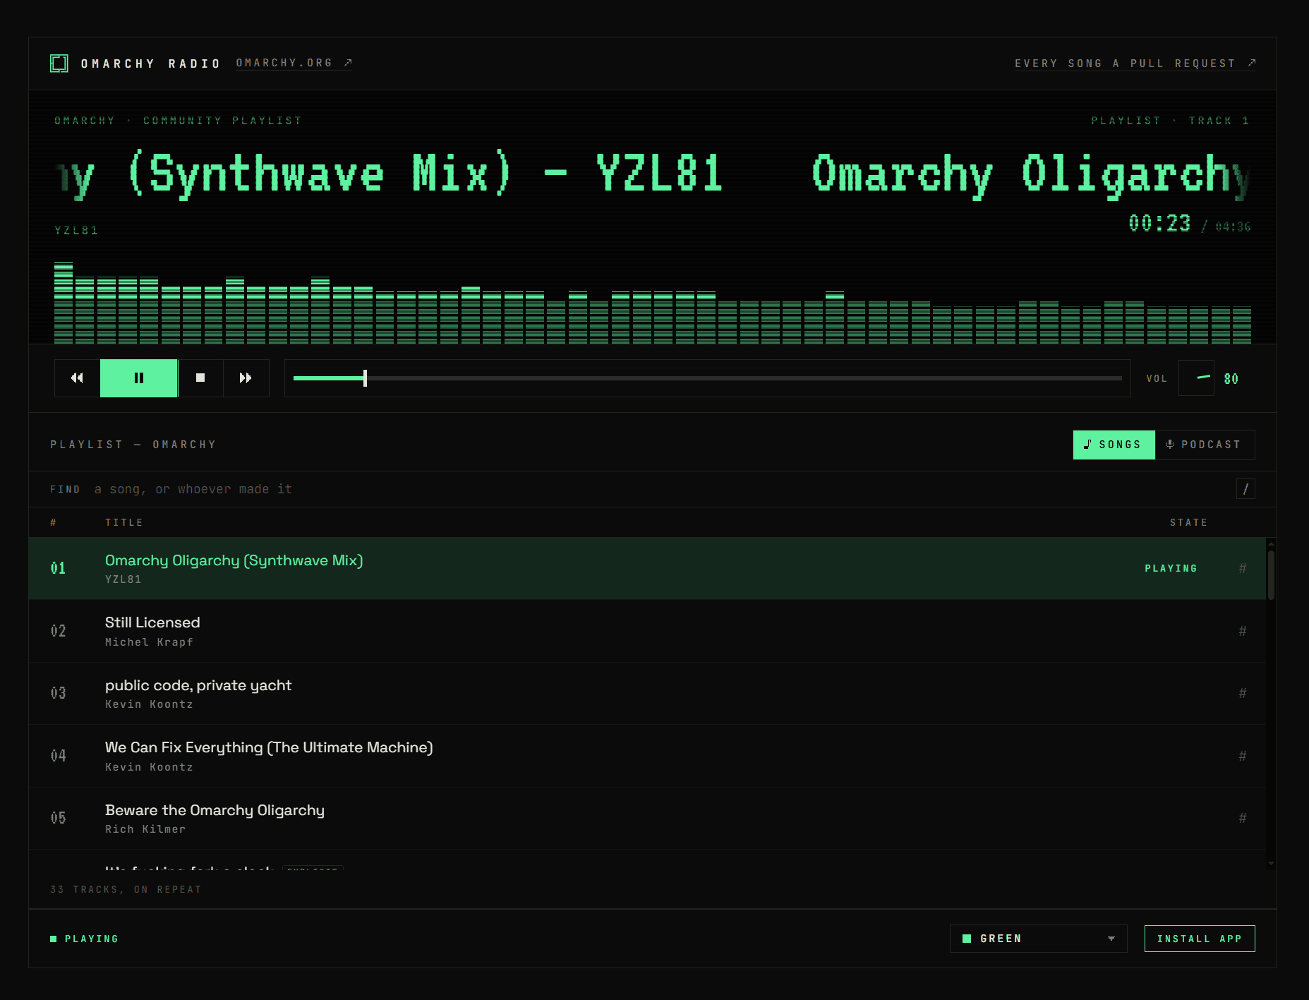Click the hash icon on Still Licensed row
This screenshot has width=1309, height=1000.
pyautogui.click(x=1243, y=631)
